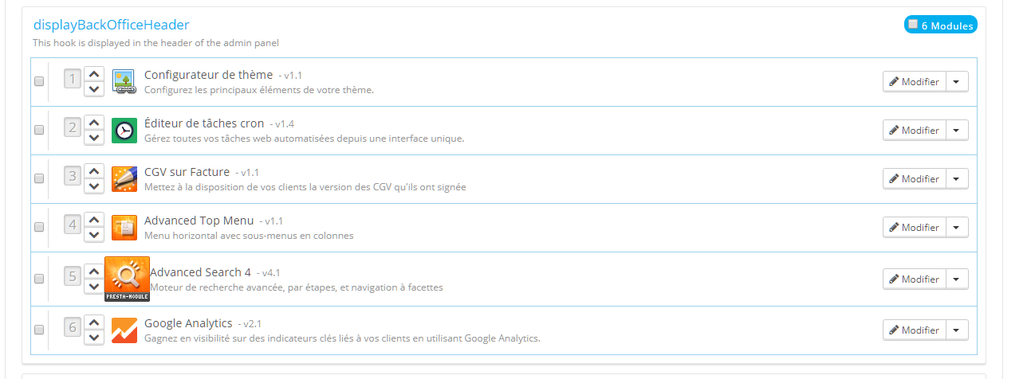Click the Éditeur de tâches cron clock icon
Viewport: 1031px width, 379px height.
pyautogui.click(x=124, y=131)
